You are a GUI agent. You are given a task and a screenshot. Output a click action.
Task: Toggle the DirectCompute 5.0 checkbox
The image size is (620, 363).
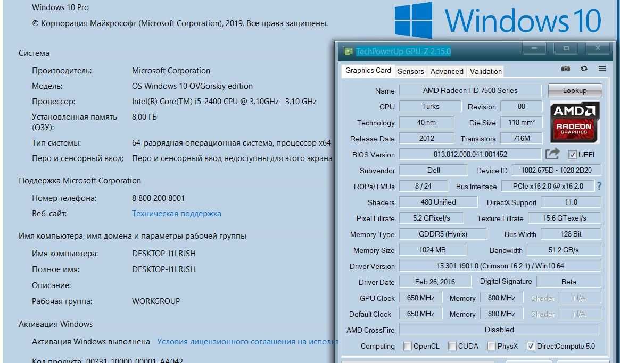pyautogui.click(x=531, y=346)
